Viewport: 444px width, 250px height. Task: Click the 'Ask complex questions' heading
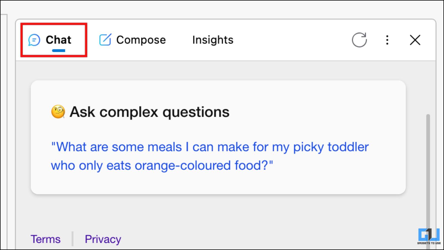(149, 112)
